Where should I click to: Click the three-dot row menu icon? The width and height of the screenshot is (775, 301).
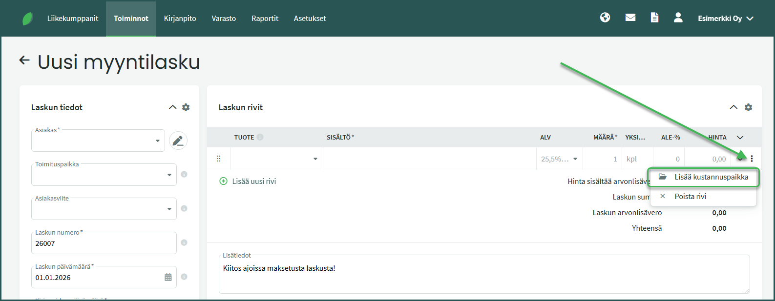[752, 159]
